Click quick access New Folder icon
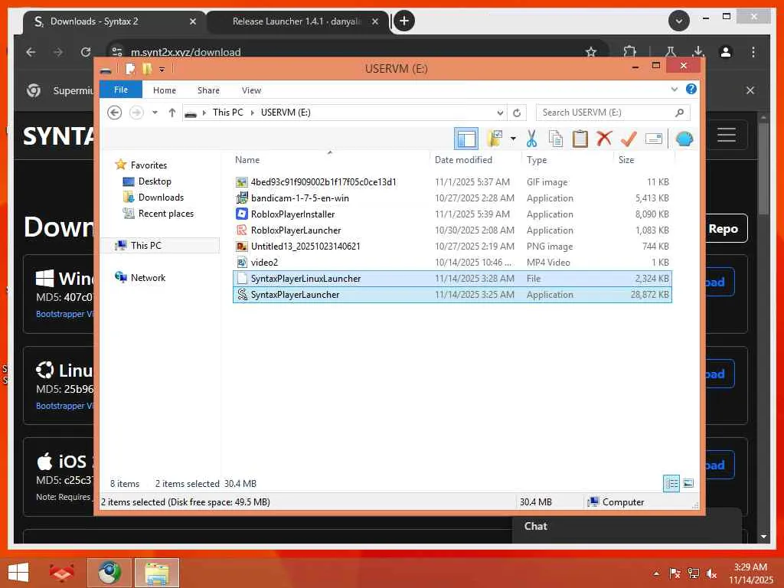Image resolution: width=784 pixels, height=588 pixels. click(x=147, y=68)
